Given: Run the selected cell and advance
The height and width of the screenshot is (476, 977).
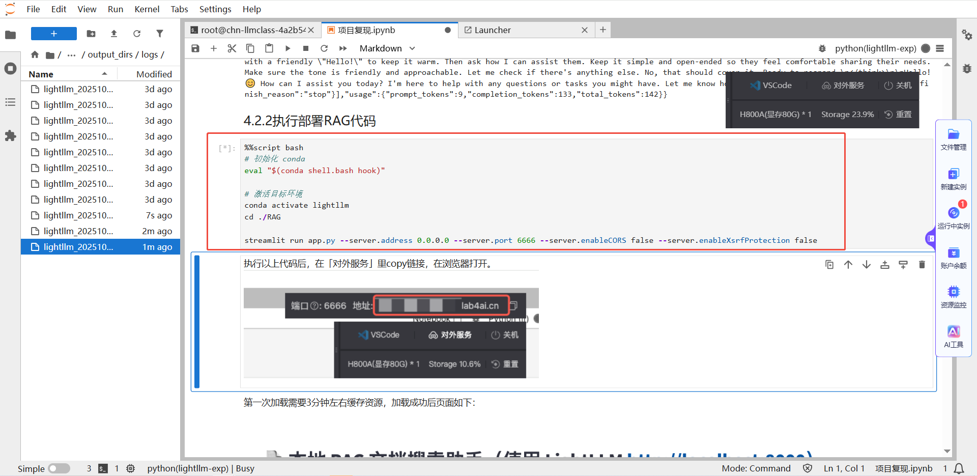Looking at the screenshot, I should click(x=288, y=48).
